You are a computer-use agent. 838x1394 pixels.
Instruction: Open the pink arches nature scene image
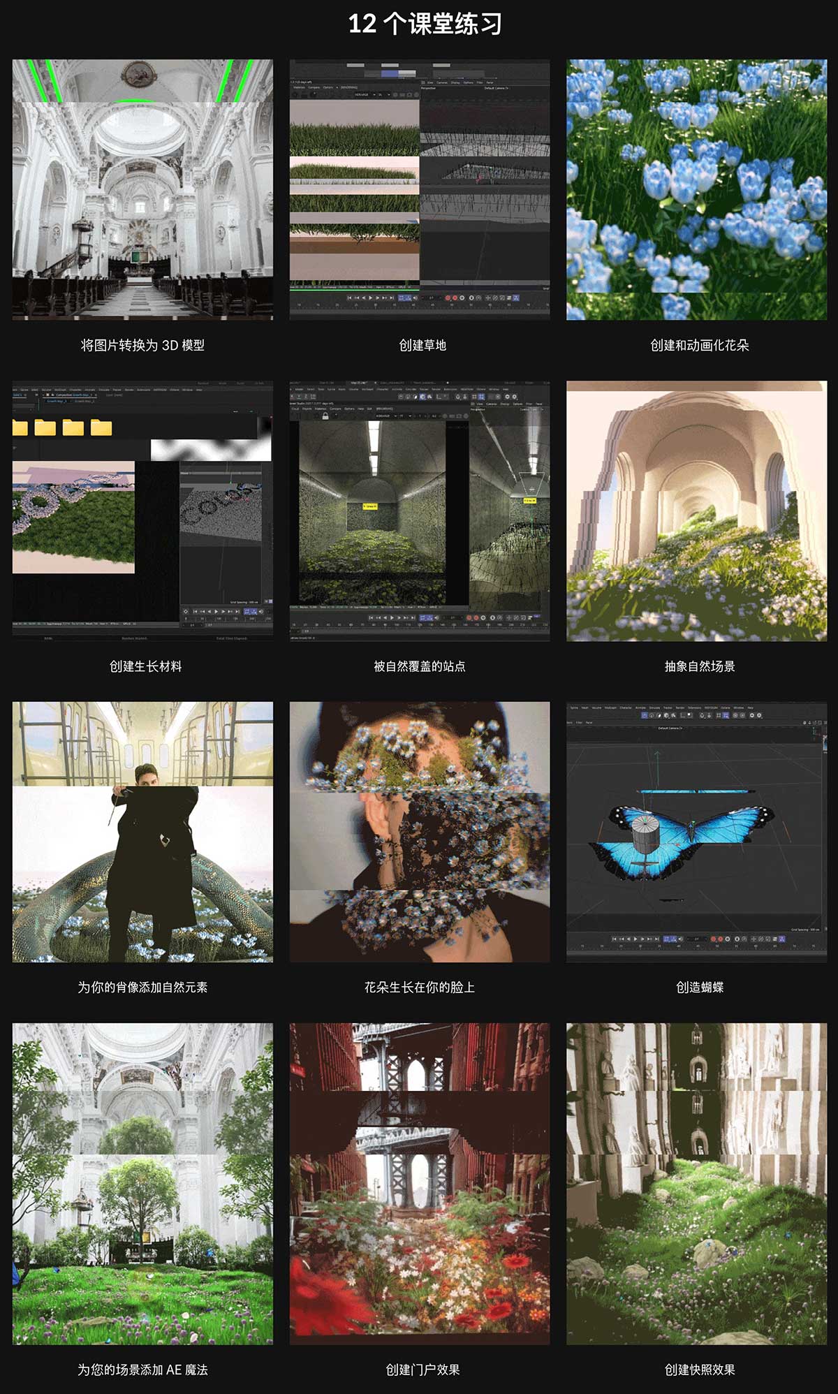pyautogui.click(x=696, y=511)
